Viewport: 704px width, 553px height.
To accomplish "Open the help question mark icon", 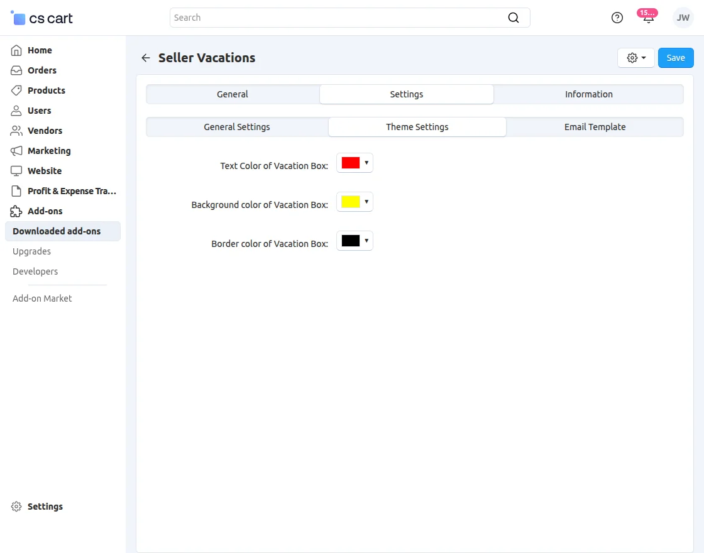I will (617, 18).
